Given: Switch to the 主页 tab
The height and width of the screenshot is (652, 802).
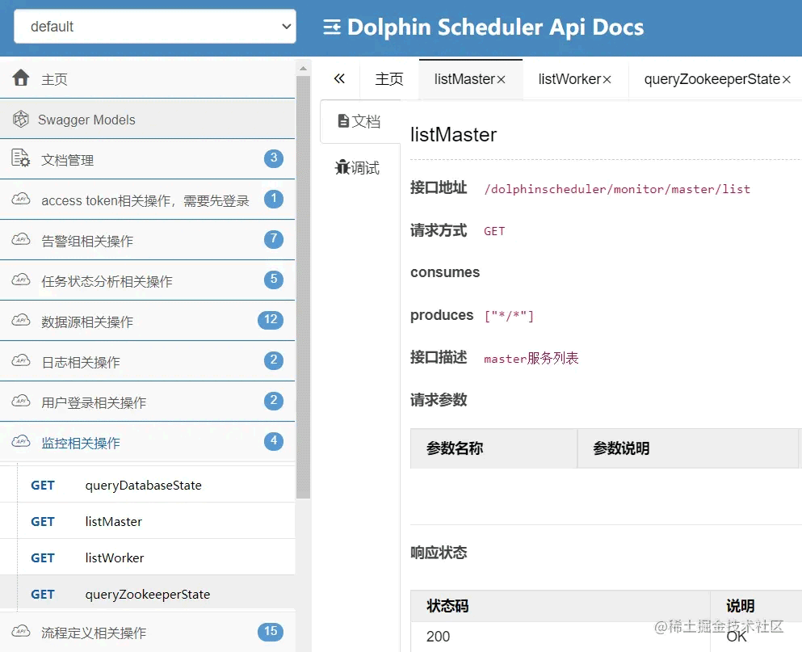Looking at the screenshot, I should tap(388, 78).
